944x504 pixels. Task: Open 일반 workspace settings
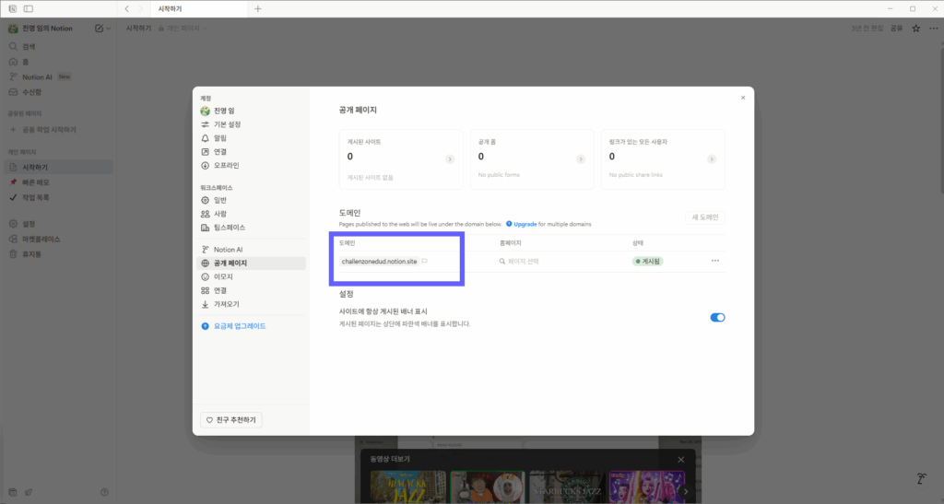coord(251,200)
